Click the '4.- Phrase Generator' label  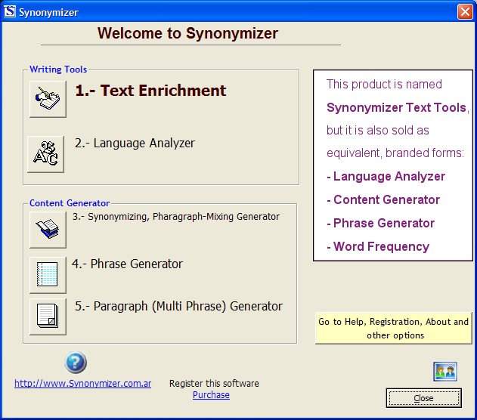pyautogui.click(x=127, y=264)
